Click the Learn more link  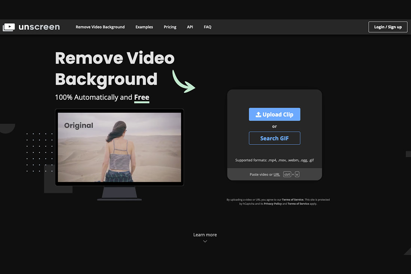[x=205, y=235]
